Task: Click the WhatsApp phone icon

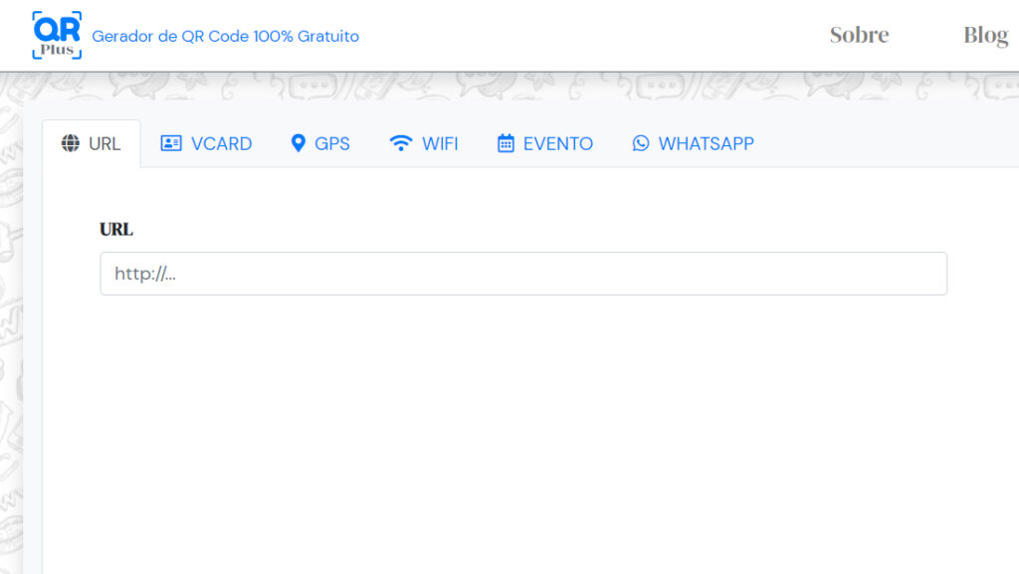Action: click(x=640, y=143)
